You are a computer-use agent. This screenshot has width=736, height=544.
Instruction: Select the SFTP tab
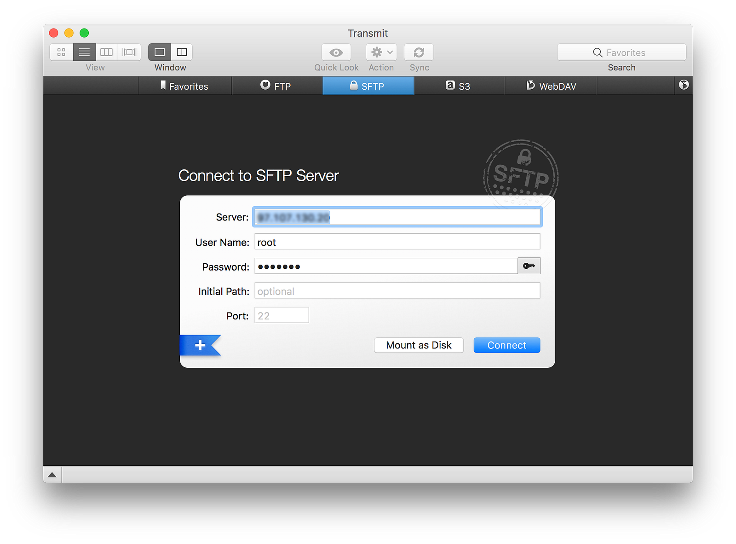coord(368,86)
